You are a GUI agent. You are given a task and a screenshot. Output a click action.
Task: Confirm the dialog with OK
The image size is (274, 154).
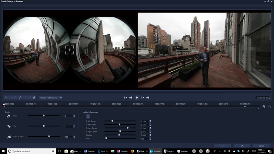coord(242,145)
